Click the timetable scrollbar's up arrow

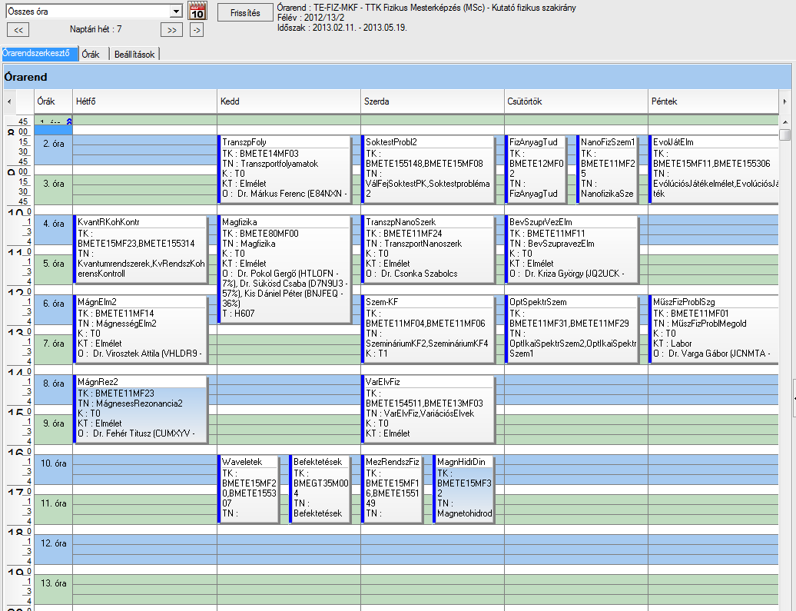tap(785, 122)
